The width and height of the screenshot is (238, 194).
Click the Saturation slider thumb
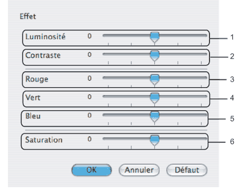tap(154, 141)
